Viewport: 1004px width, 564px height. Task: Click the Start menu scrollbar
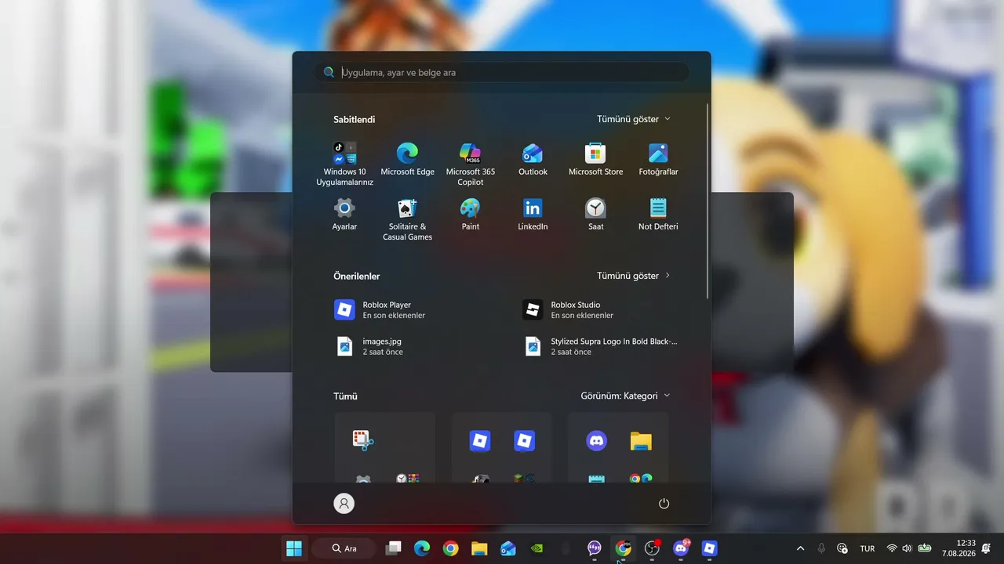pyautogui.click(x=708, y=201)
